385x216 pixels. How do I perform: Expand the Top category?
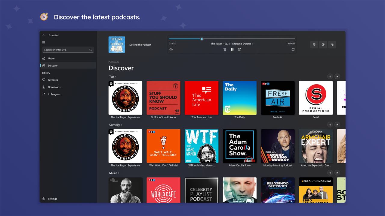point(112,77)
